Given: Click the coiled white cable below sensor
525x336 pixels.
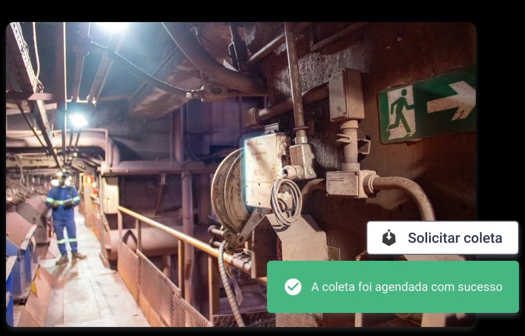Looking at the screenshot, I should coord(286,200).
